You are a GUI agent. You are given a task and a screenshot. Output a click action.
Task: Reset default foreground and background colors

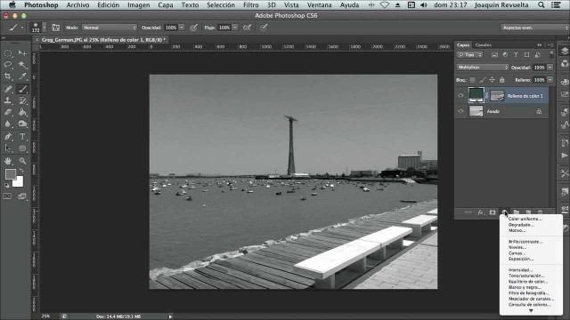pyautogui.click(x=6, y=185)
